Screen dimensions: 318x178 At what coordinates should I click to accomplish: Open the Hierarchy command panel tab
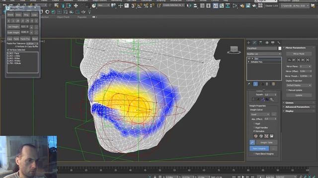[x=261, y=43]
